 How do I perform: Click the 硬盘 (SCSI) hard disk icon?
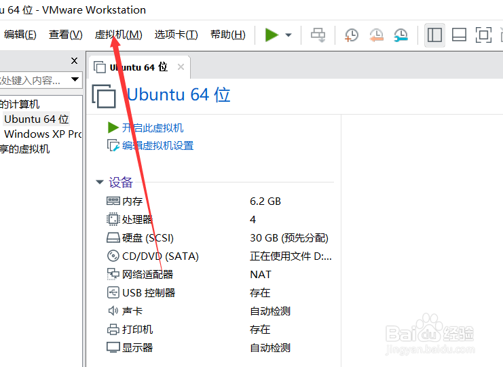point(113,238)
